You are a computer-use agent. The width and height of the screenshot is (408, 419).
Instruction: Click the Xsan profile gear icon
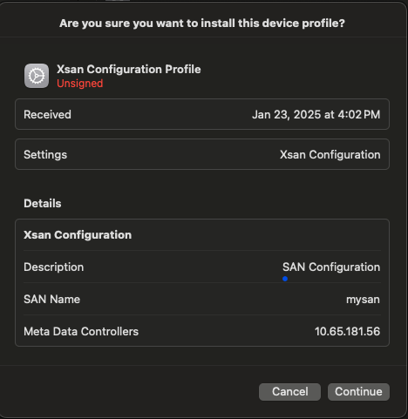point(37,76)
